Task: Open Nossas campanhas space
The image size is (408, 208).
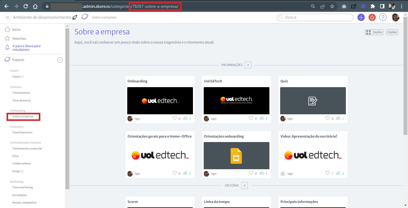Action: tap(24, 203)
